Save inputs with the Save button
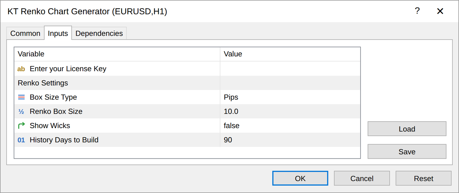The height and width of the screenshot is (193, 459). pos(407,152)
